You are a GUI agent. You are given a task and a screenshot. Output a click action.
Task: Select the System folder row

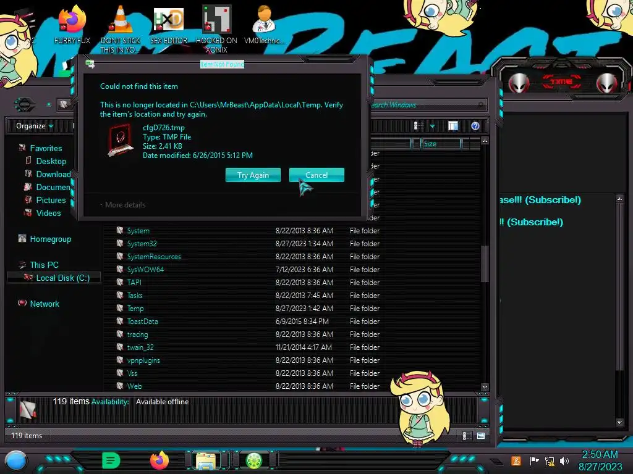point(291,231)
